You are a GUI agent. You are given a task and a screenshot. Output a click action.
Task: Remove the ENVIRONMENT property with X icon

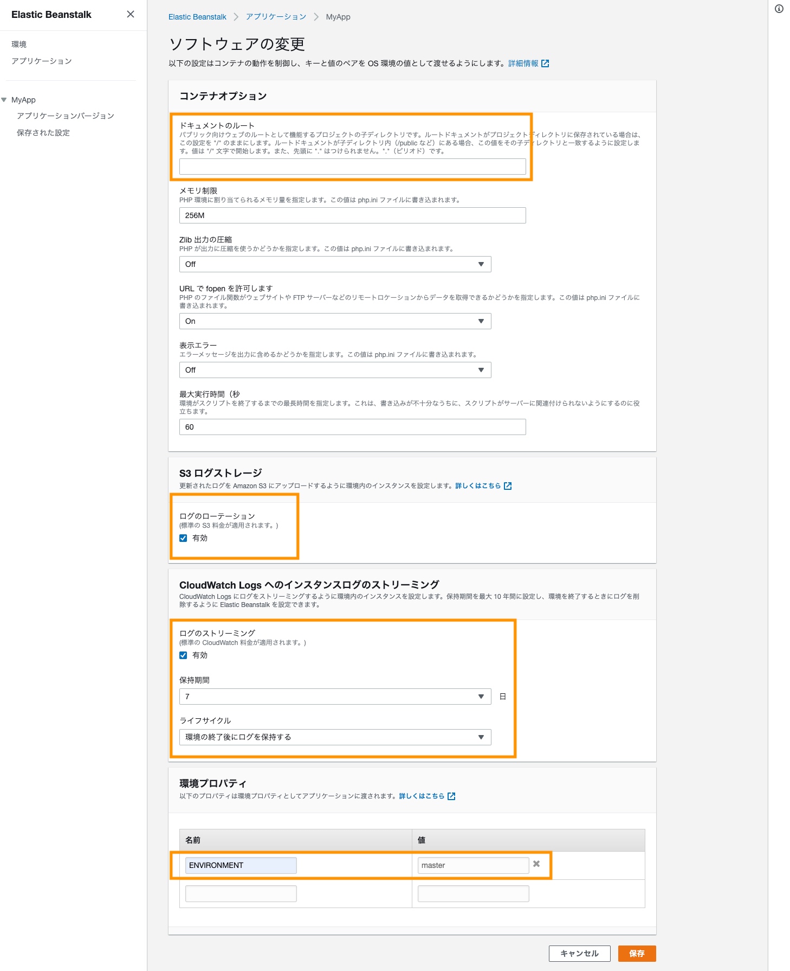point(536,864)
